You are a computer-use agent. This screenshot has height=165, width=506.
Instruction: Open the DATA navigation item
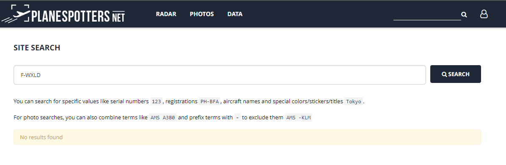pyautogui.click(x=235, y=14)
